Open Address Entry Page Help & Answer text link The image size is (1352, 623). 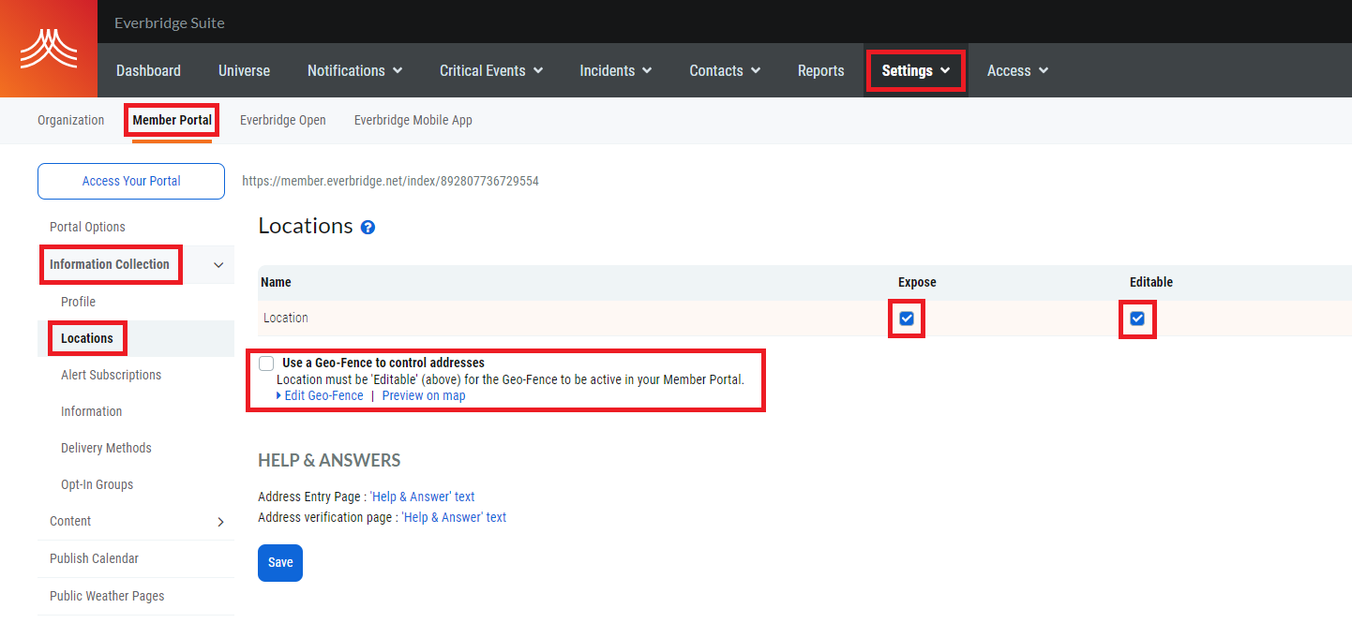(x=423, y=497)
